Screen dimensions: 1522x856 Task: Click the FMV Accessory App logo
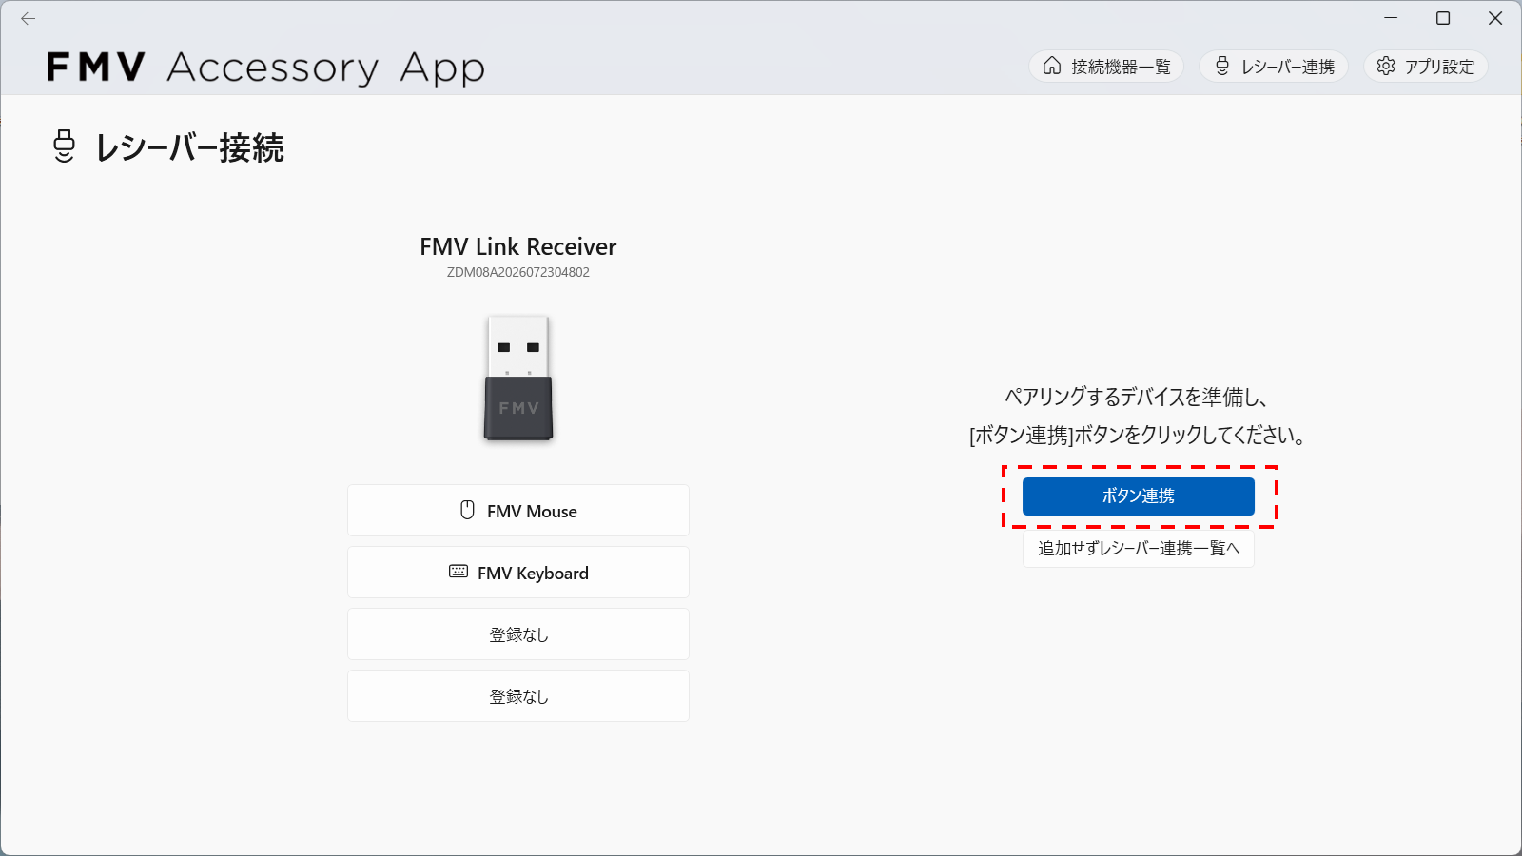[x=266, y=68]
